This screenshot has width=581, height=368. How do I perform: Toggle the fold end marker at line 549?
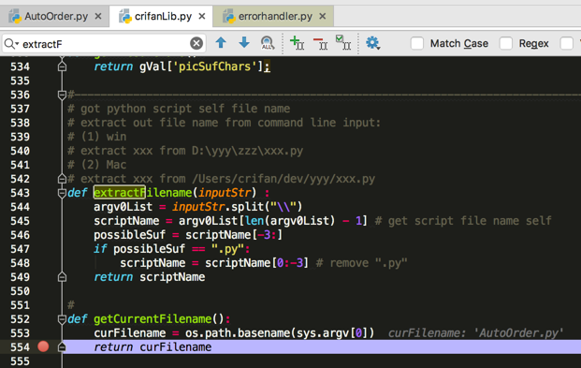(63, 277)
